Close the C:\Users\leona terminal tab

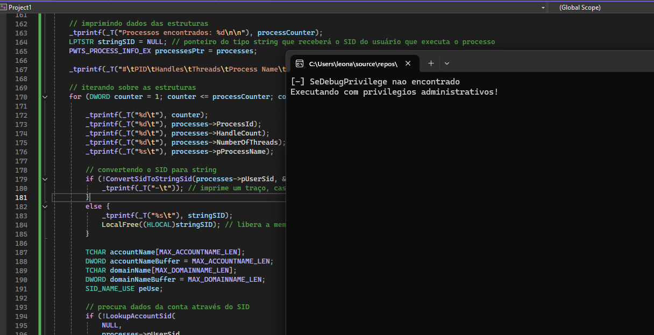[408, 63]
